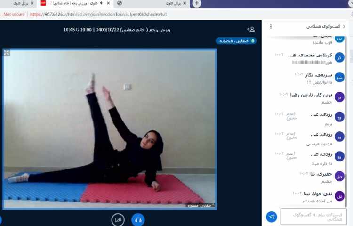
Task: Click the sender name حقیری، ثنا
Action: [321, 174]
